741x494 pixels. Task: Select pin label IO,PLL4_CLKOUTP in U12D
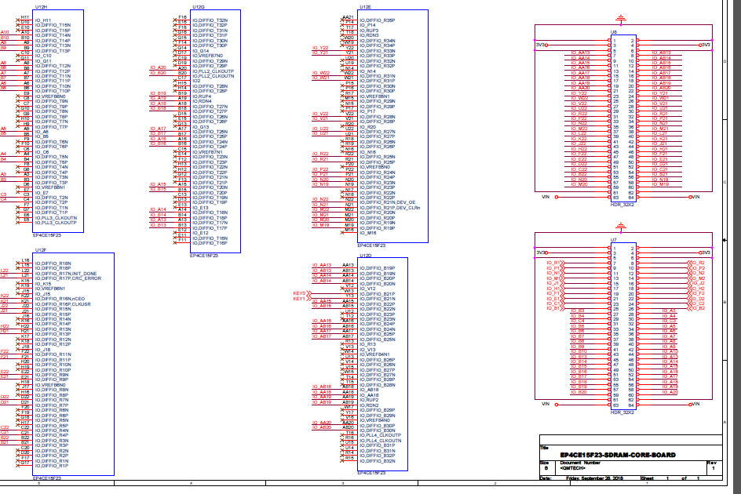pos(381,435)
